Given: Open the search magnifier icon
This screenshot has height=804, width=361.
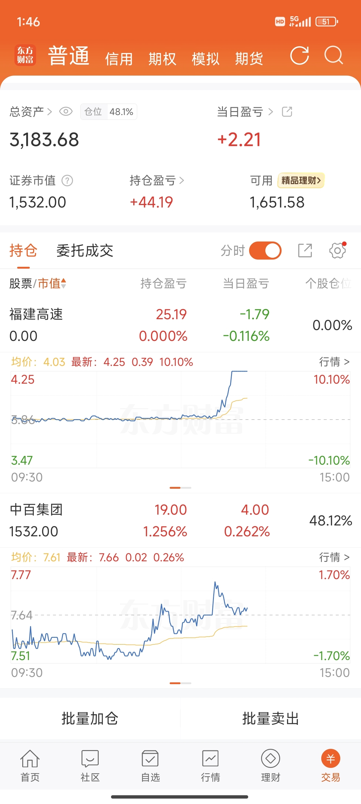Looking at the screenshot, I should click(x=334, y=55).
